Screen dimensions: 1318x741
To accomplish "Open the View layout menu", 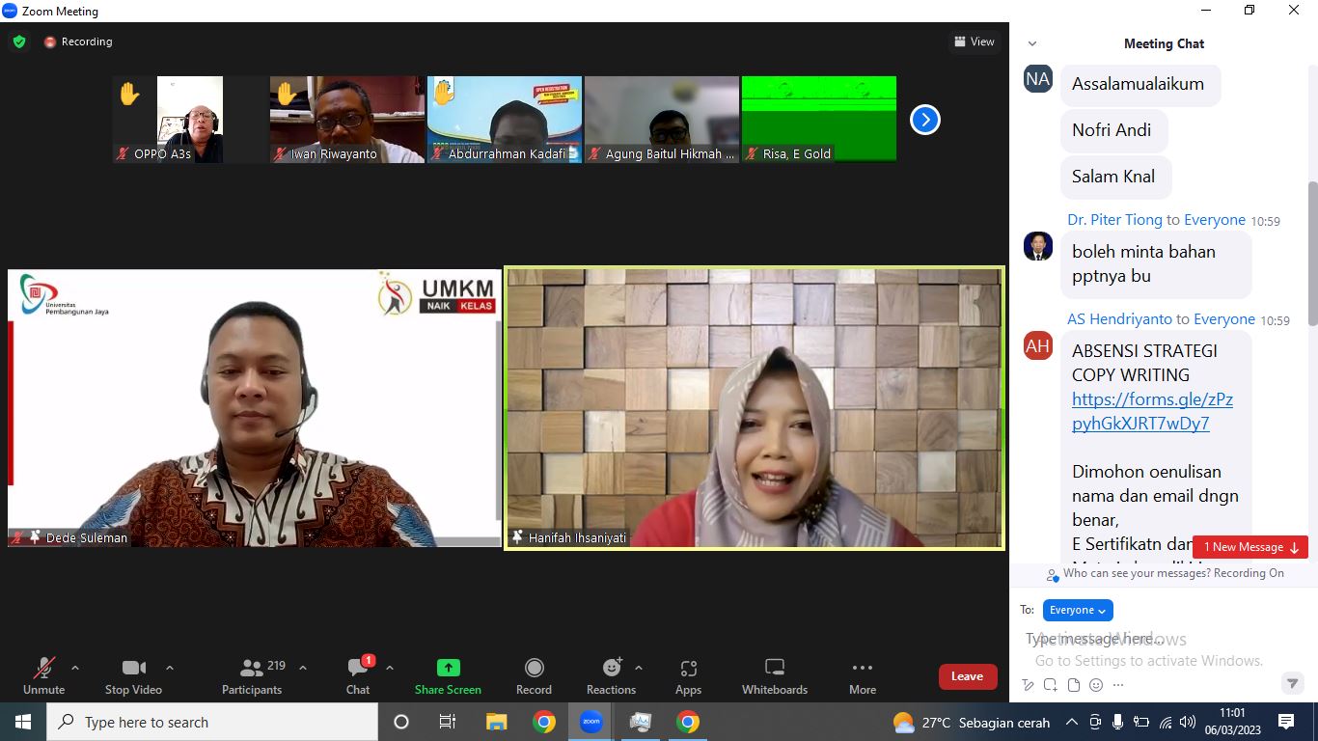I will point(974,41).
